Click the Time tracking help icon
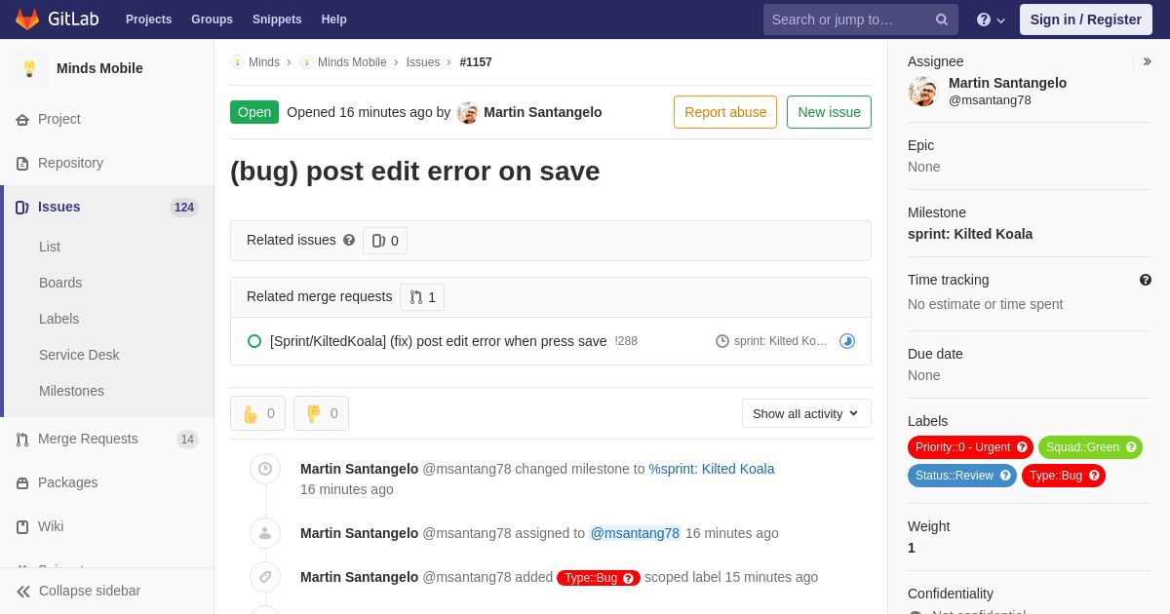This screenshot has height=614, width=1170. 1146,280
